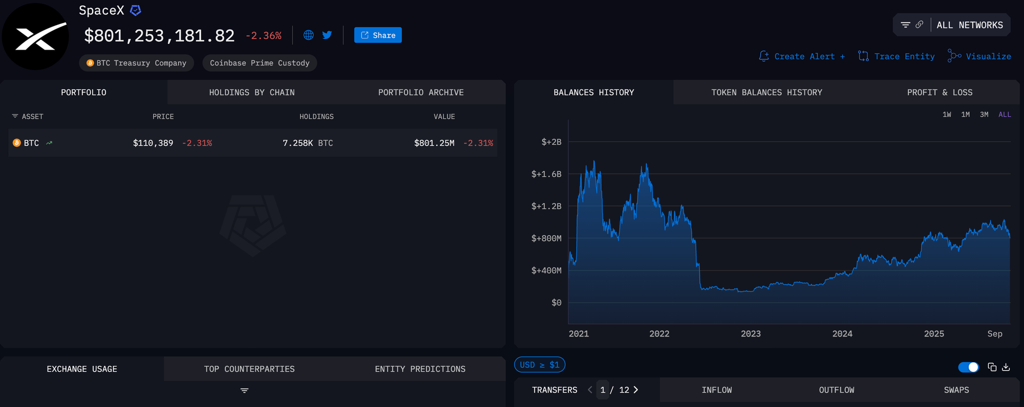Viewport: 1024px width, 407px height.
Task: Switch to the SWAPS tab
Action: point(956,390)
